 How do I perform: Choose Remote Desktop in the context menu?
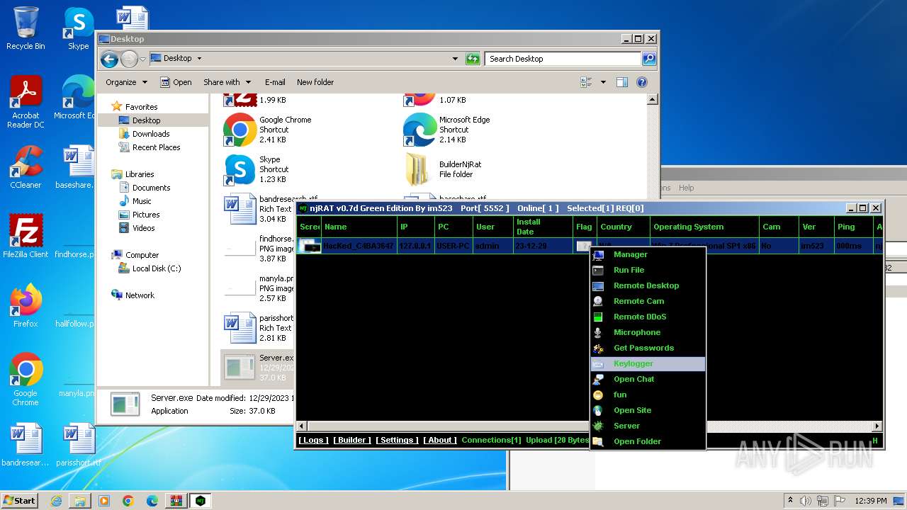pyautogui.click(x=648, y=285)
